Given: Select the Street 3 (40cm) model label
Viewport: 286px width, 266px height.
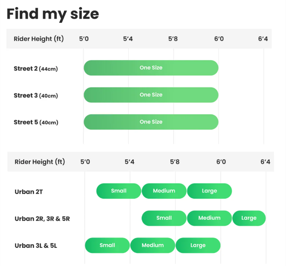Looking at the screenshot, I should point(36,95).
